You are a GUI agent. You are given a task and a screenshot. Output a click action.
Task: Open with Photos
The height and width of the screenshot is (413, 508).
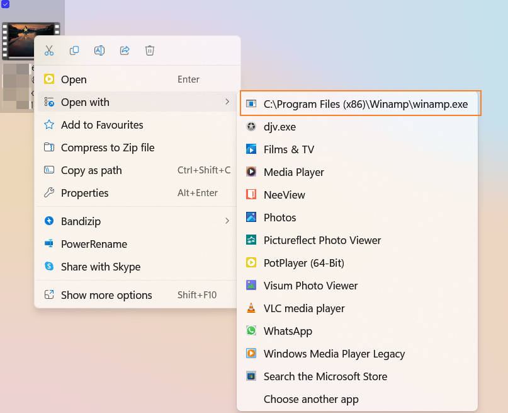358,218
